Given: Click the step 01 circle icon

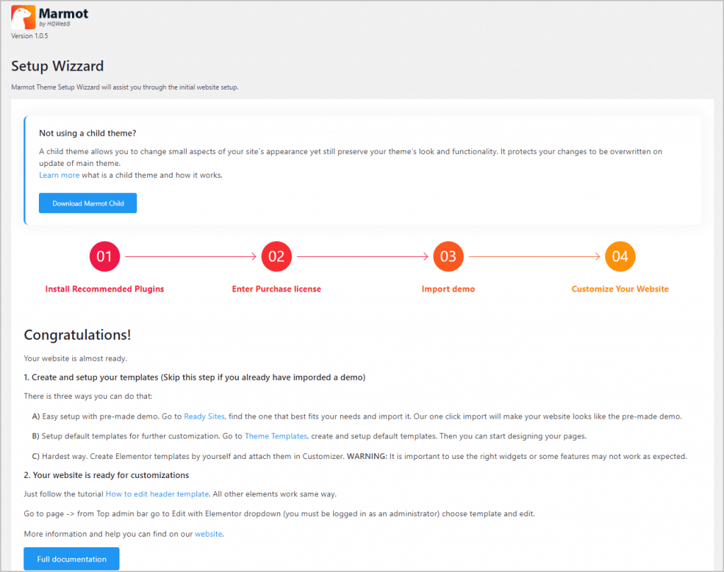Looking at the screenshot, I should click(x=105, y=256).
